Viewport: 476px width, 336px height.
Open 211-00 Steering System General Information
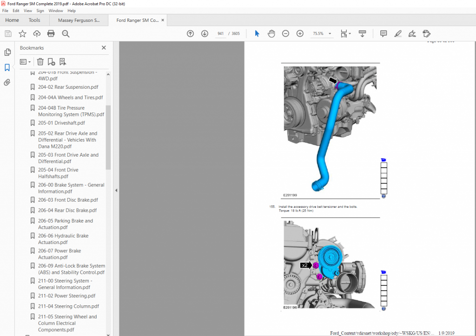click(x=65, y=284)
